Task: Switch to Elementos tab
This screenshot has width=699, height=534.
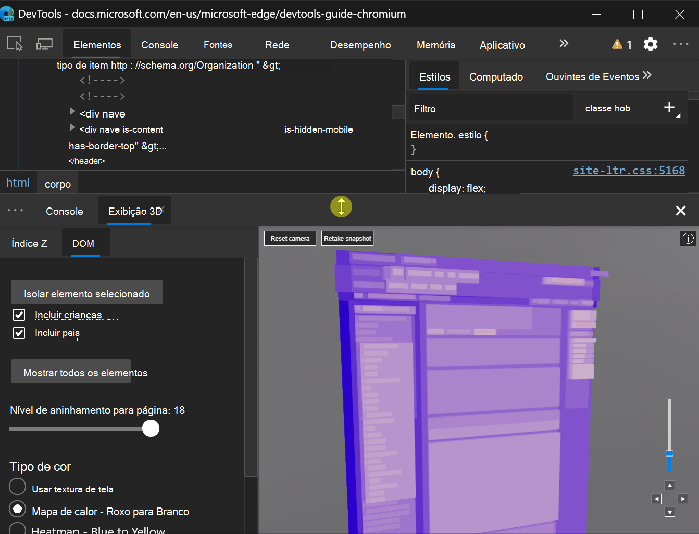Action: click(97, 45)
